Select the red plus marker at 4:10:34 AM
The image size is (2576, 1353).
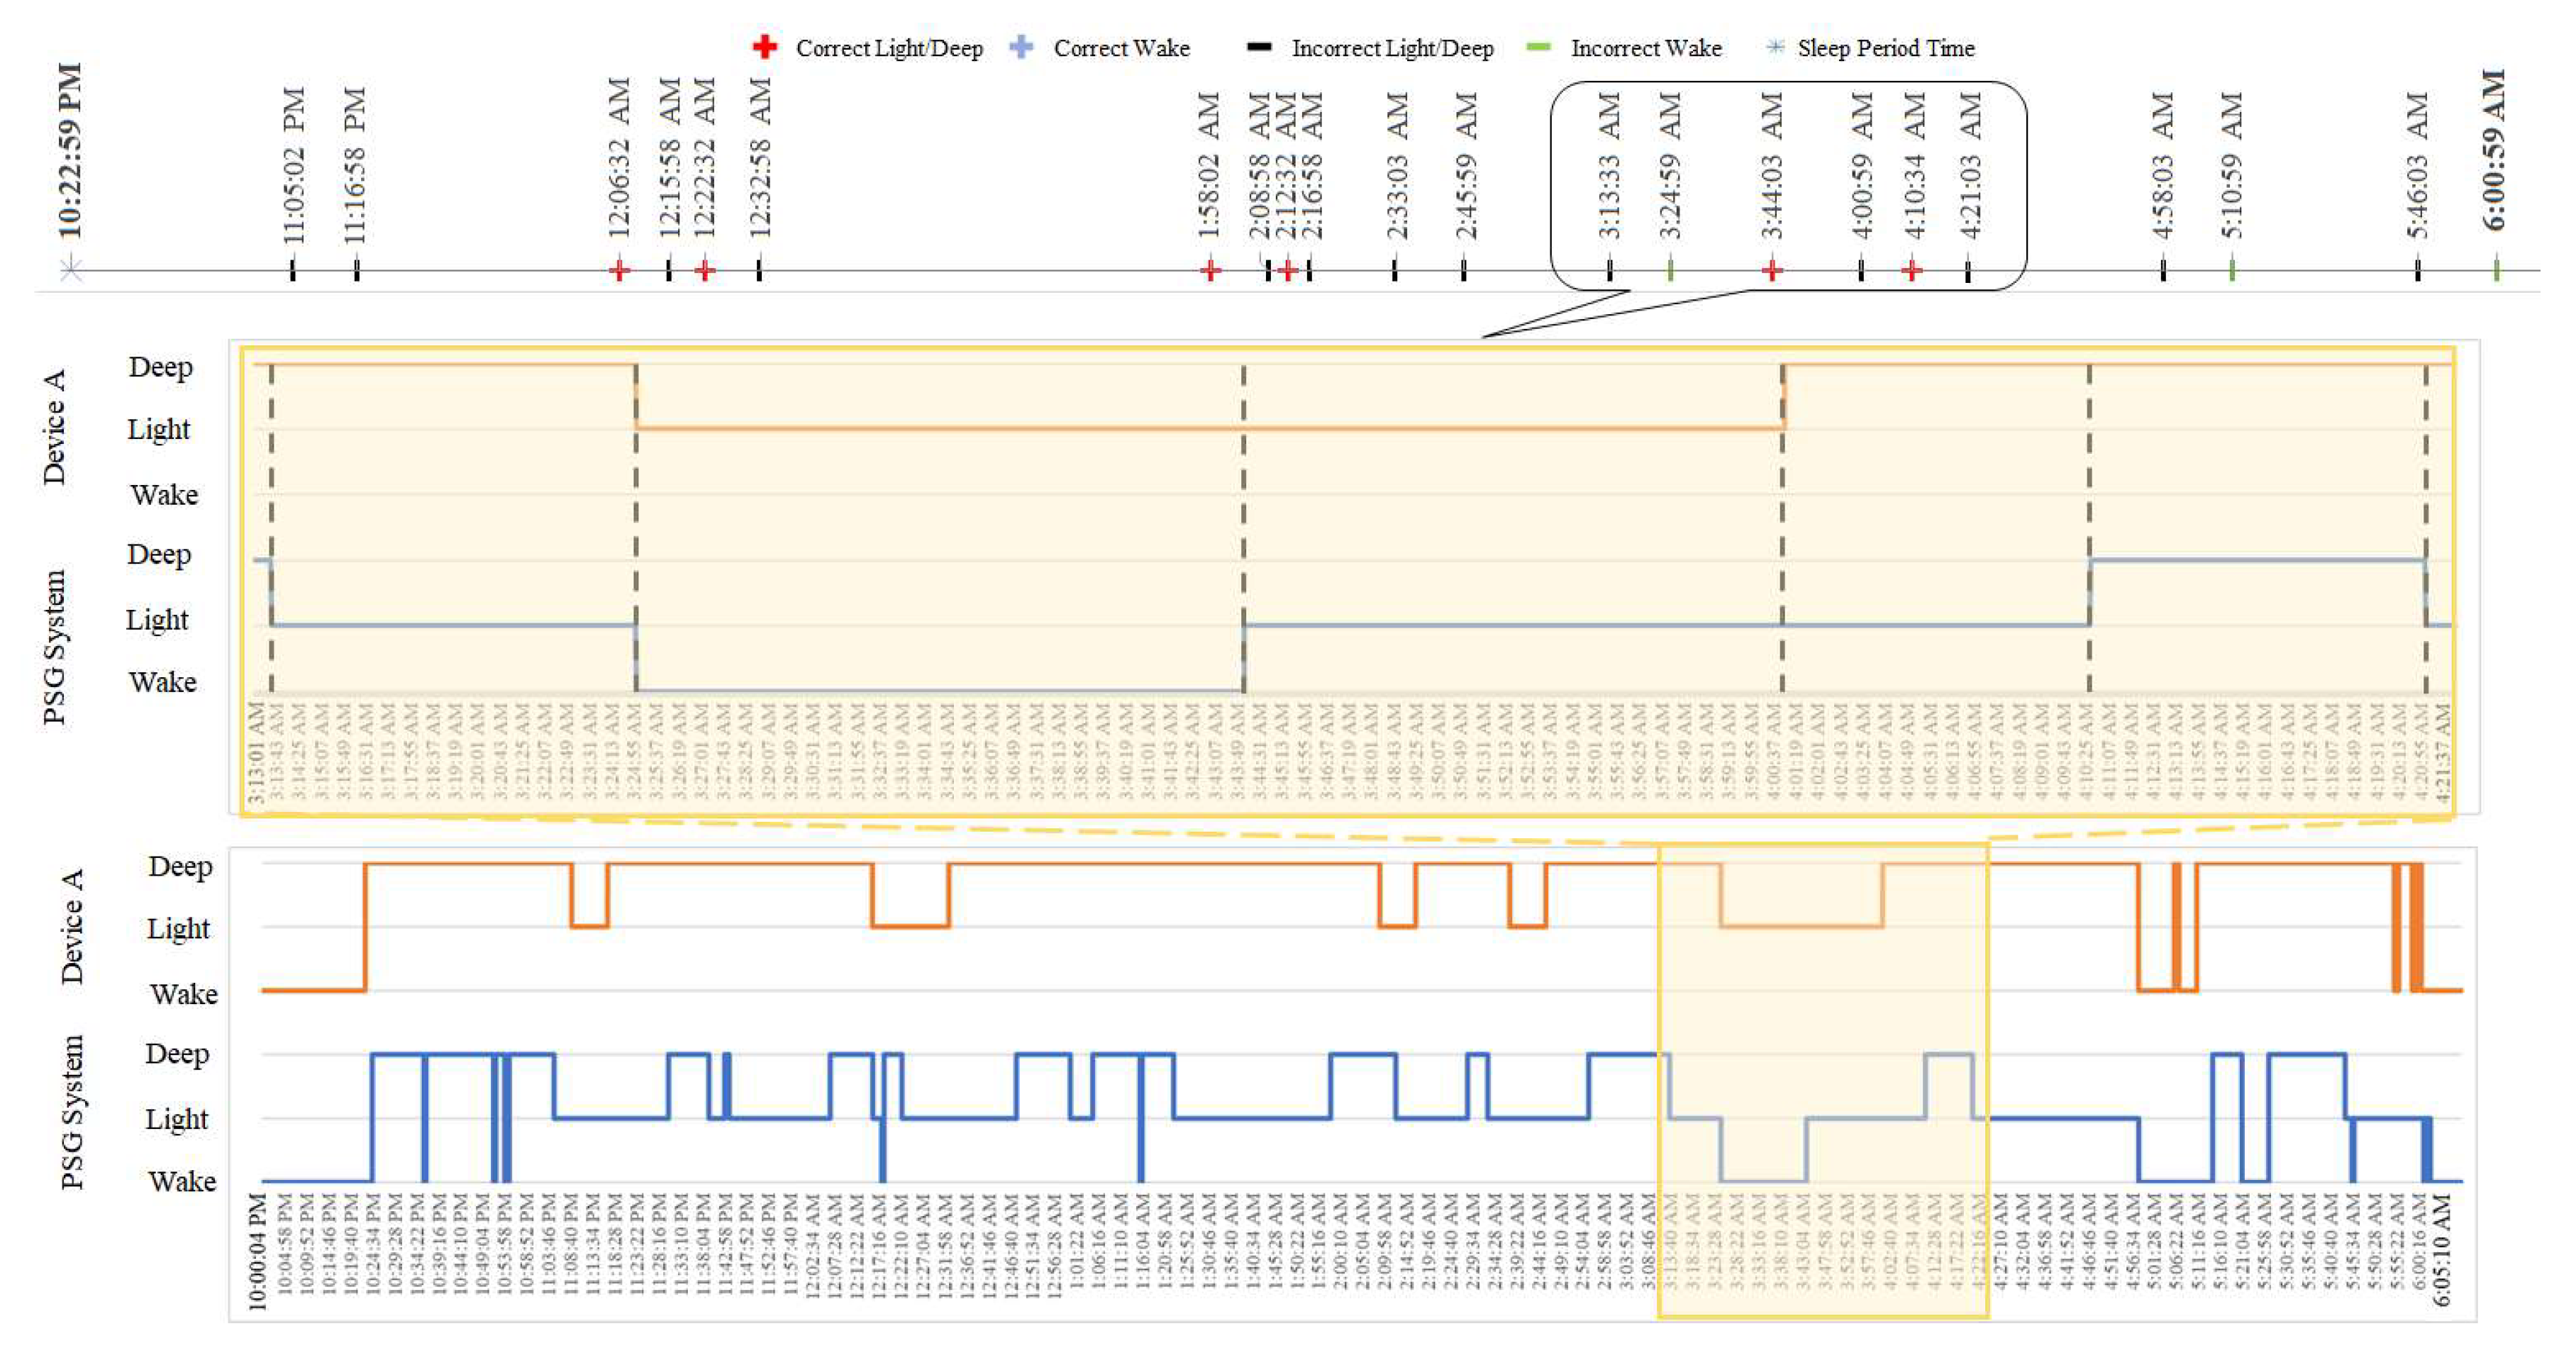tap(1912, 270)
